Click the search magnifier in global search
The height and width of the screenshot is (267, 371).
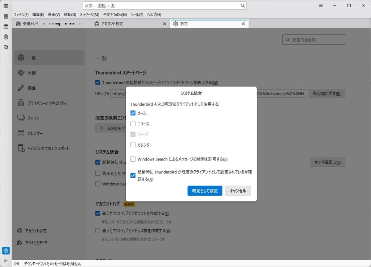click(x=242, y=6)
